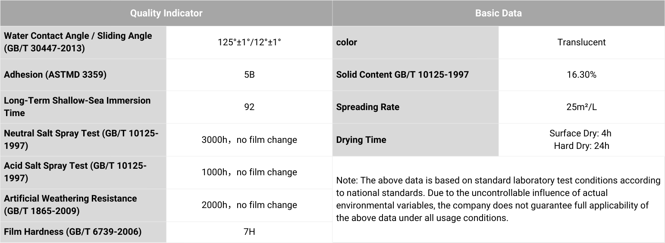
Task: Click the Surface Dry: 4h text
Action: click(581, 133)
